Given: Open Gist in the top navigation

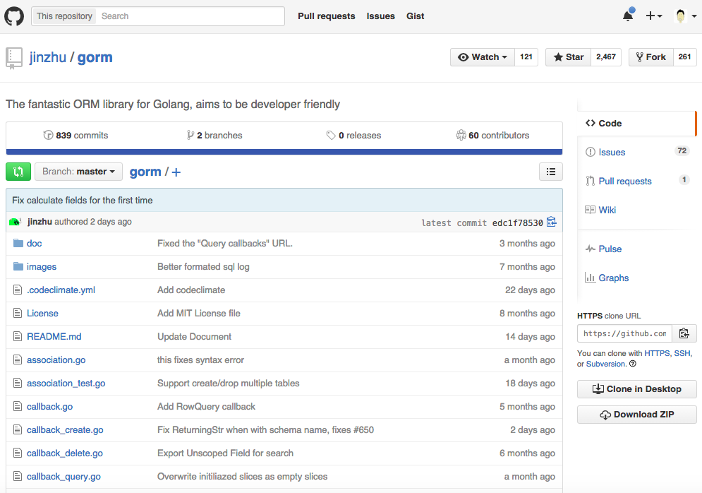Looking at the screenshot, I should [x=415, y=16].
